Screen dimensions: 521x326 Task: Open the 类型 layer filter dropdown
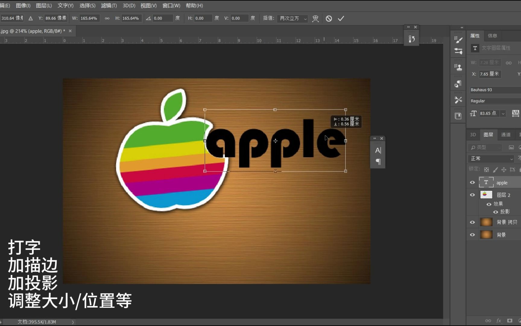[x=485, y=147]
